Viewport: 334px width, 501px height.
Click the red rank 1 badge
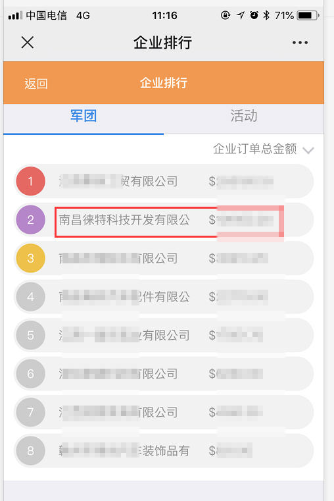31,181
